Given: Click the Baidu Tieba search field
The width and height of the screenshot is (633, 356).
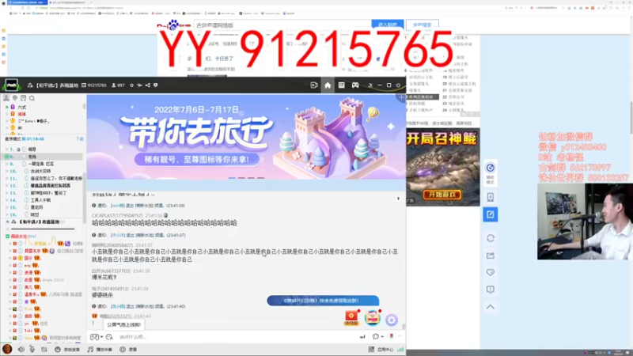Looking at the screenshot, I should pyautogui.click(x=282, y=25).
